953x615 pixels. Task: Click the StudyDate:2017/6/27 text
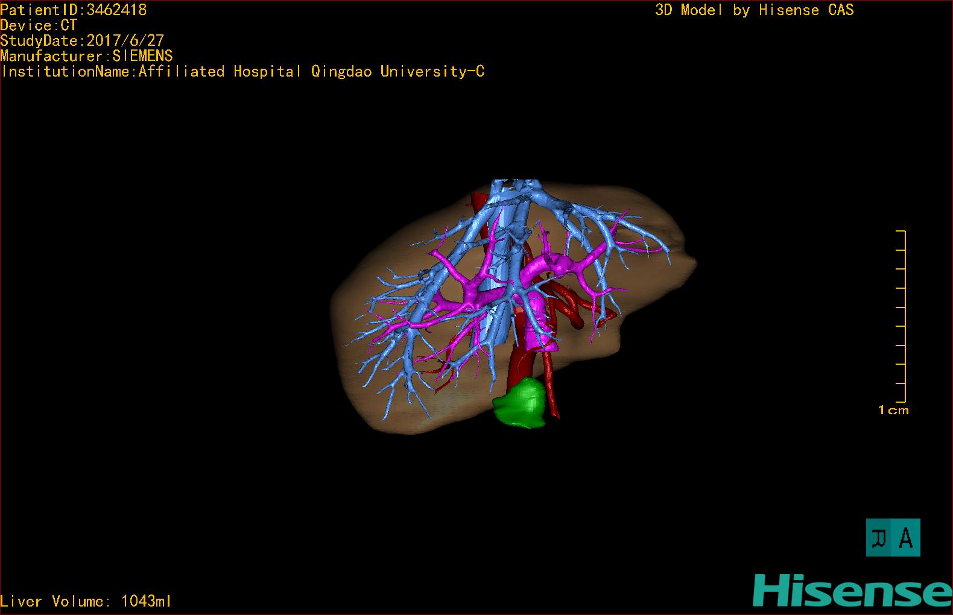coord(82,40)
